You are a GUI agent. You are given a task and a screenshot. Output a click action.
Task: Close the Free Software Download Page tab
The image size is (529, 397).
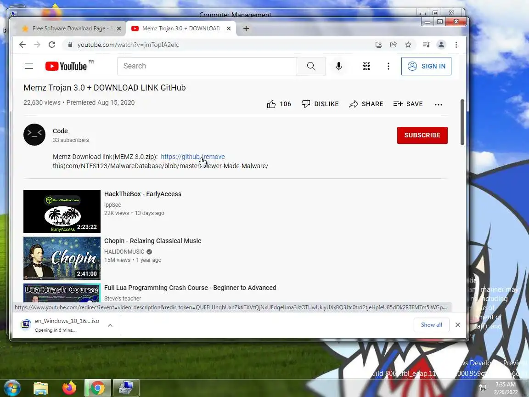point(119,28)
